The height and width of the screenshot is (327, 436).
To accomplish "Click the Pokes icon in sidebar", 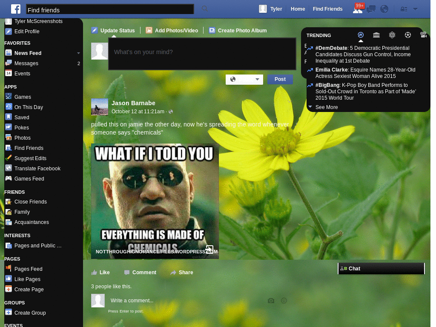I will click(9, 127).
